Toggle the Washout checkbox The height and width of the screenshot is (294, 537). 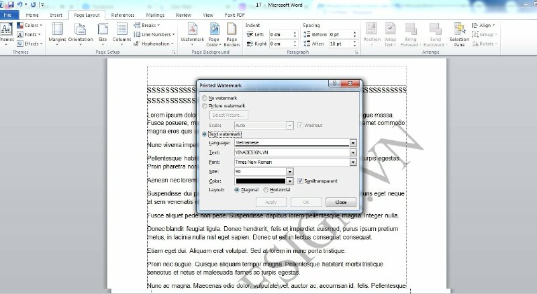(300, 125)
